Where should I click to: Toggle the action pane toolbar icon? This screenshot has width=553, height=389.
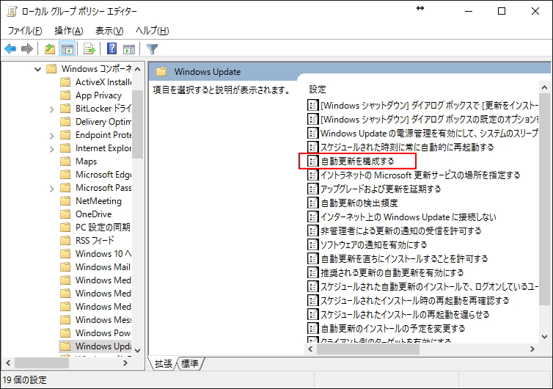[x=129, y=48]
